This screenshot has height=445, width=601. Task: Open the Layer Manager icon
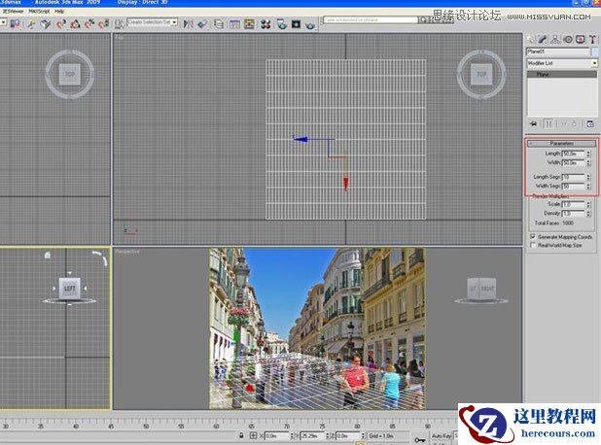pyautogui.click(x=219, y=24)
